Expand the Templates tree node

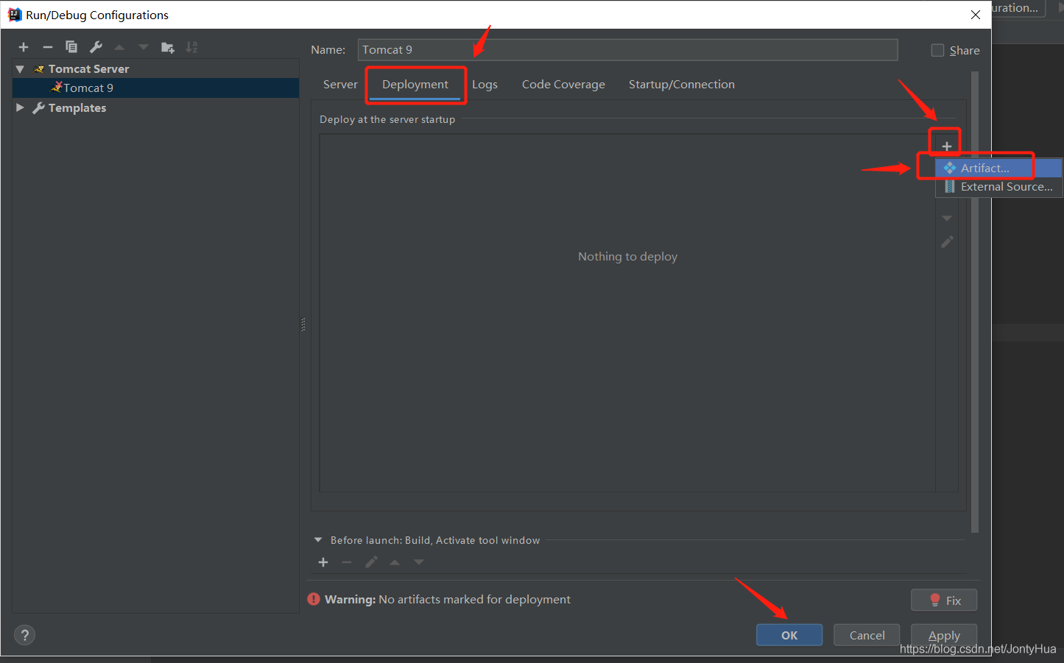19,107
